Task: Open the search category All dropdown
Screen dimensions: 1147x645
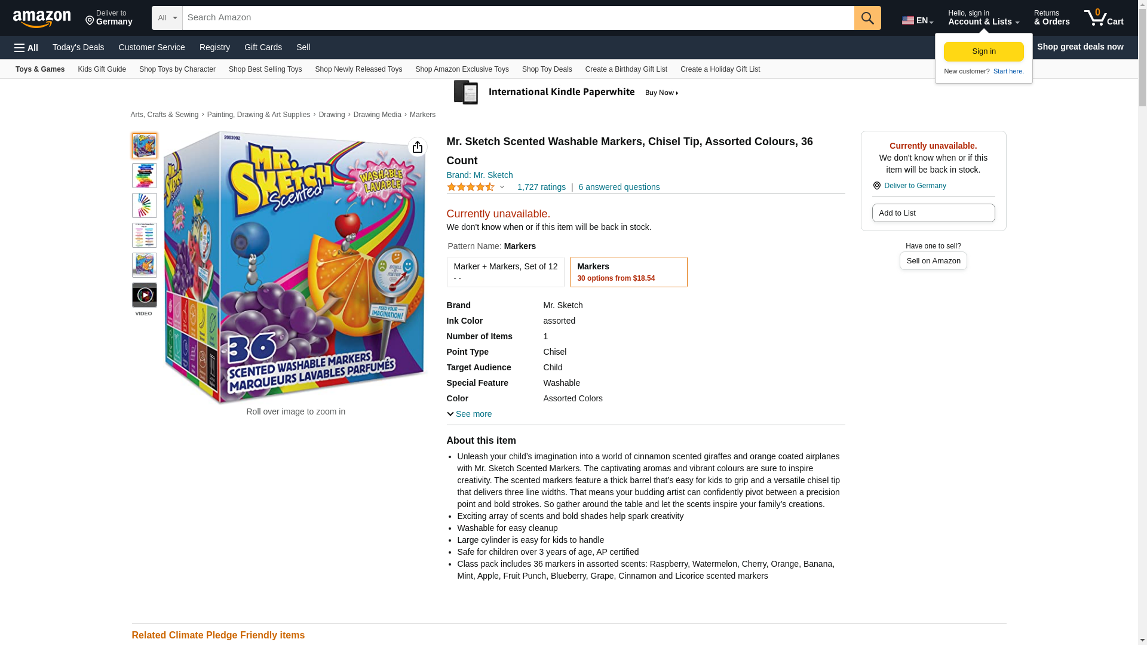Action: click(167, 18)
